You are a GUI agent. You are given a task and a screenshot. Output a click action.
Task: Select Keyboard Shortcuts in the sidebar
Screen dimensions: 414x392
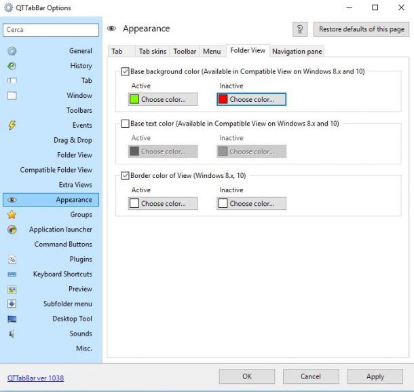(51, 274)
